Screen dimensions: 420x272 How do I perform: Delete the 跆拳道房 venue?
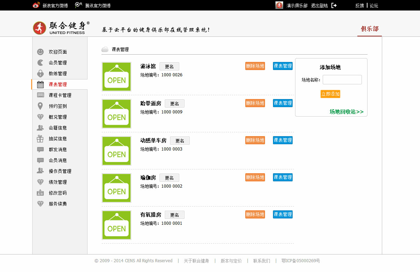pos(255,103)
